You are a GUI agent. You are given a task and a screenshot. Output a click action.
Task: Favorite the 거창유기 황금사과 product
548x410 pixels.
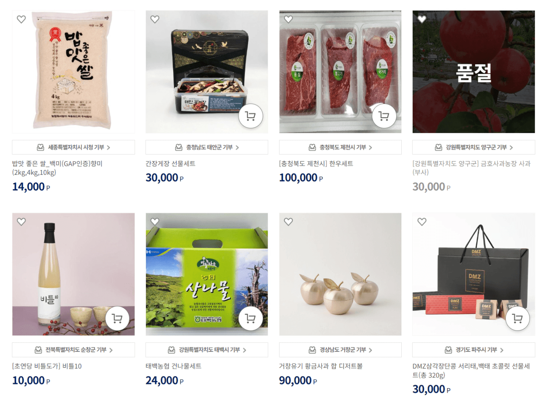pos(288,222)
